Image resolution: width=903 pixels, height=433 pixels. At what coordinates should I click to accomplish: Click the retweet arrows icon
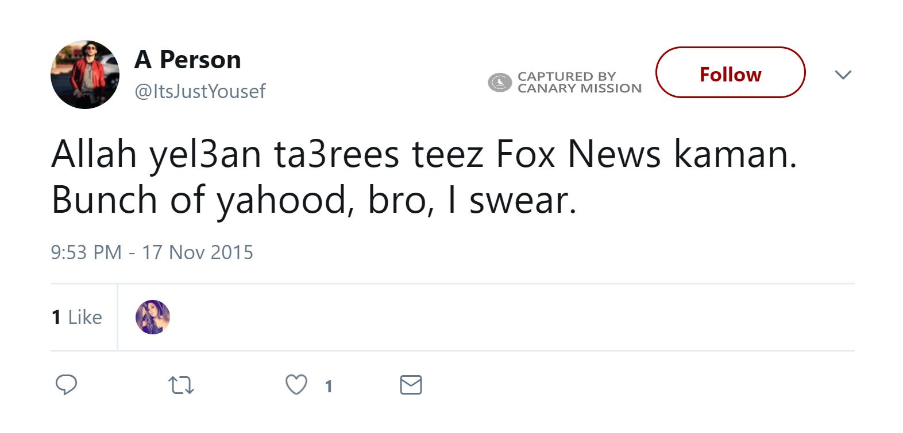coord(181,385)
